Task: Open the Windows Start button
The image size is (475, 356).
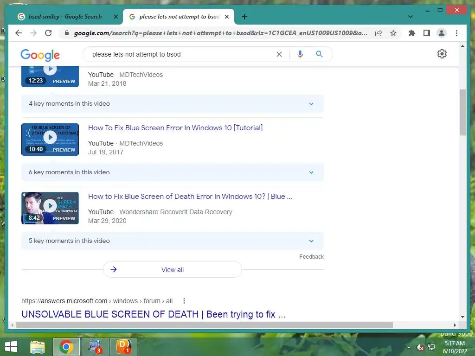Action: 11,347
